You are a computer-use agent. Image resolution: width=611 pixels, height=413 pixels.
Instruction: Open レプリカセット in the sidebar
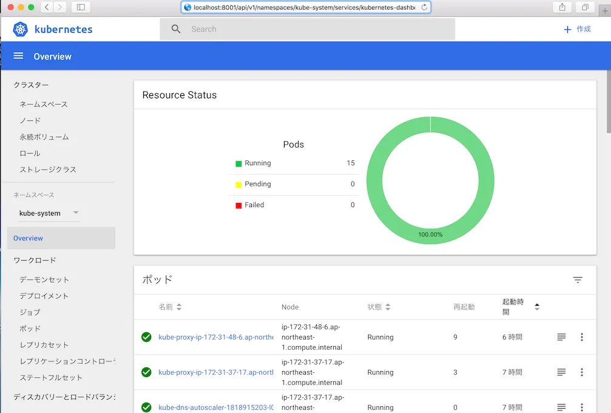point(44,345)
